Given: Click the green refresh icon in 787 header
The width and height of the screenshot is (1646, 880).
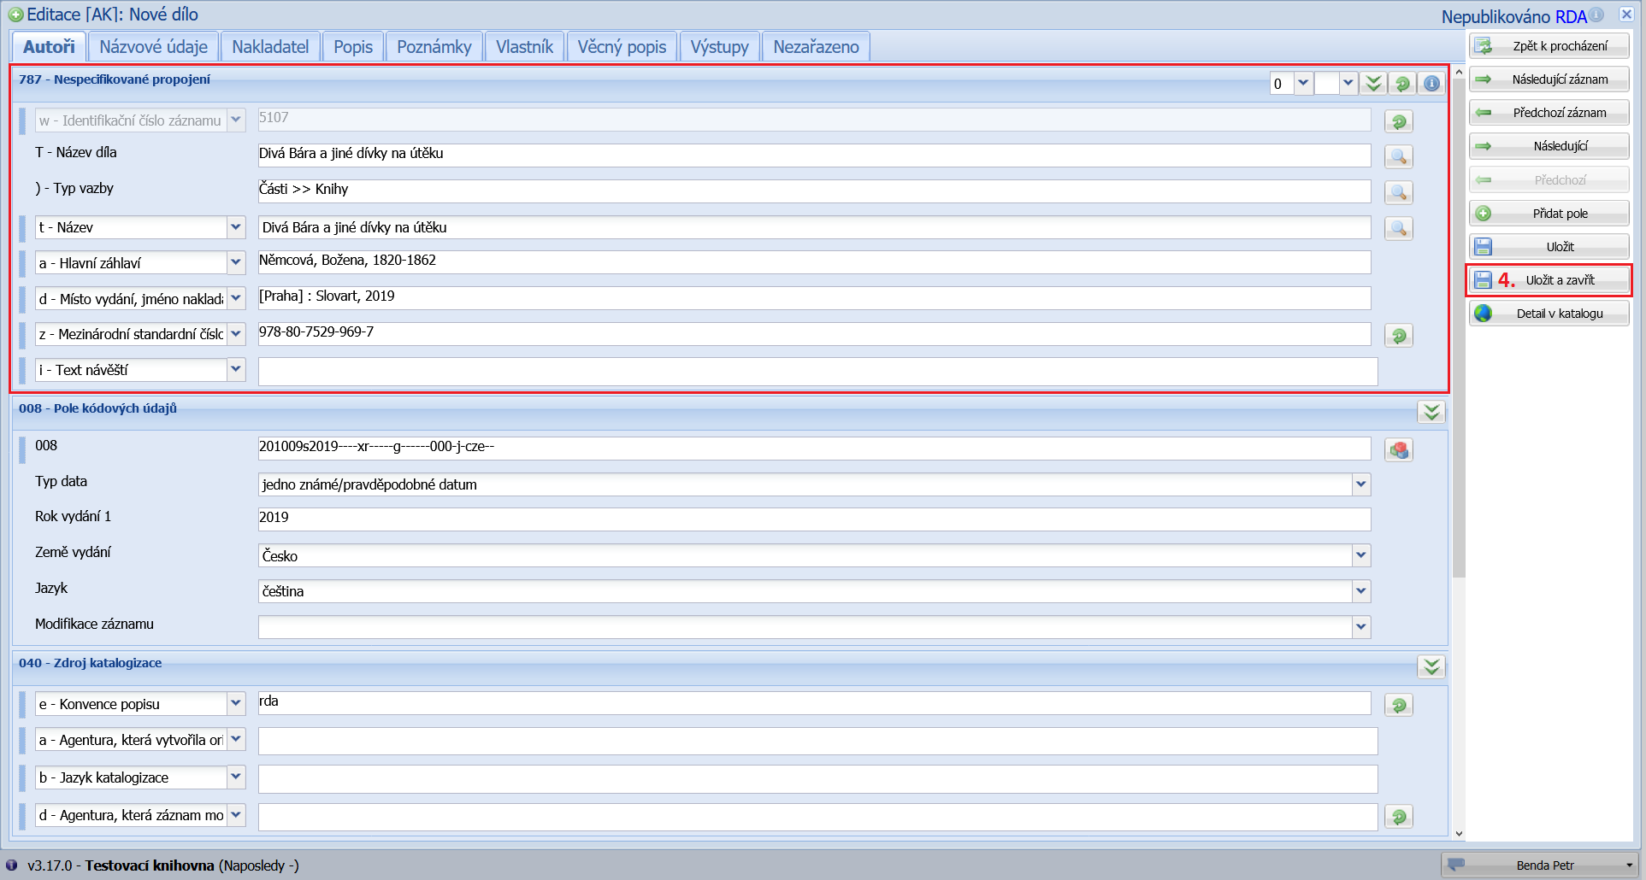Looking at the screenshot, I should [1402, 84].
